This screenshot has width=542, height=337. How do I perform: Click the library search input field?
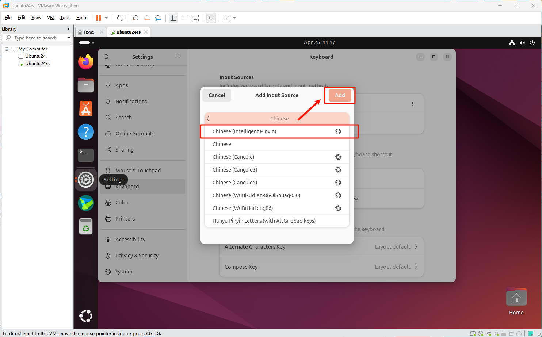pos(37,38)
